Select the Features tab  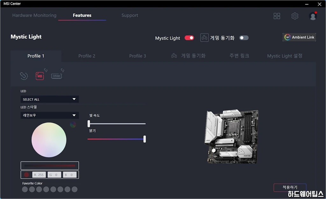(82, 15)
